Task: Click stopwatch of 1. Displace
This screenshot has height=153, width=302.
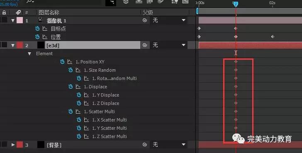Action: (x=71, y=86)
